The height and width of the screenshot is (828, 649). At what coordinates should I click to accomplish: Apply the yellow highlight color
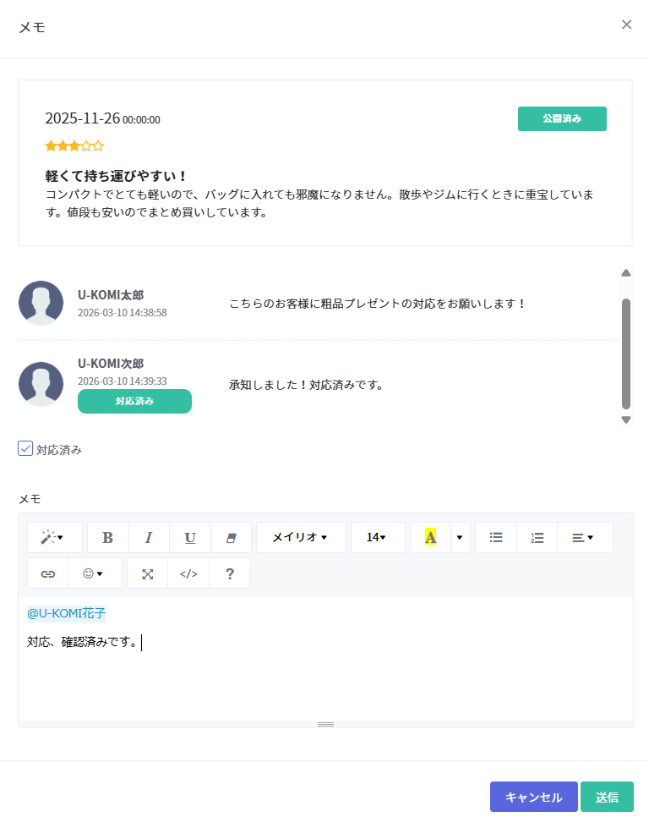[x=430, y=538]
